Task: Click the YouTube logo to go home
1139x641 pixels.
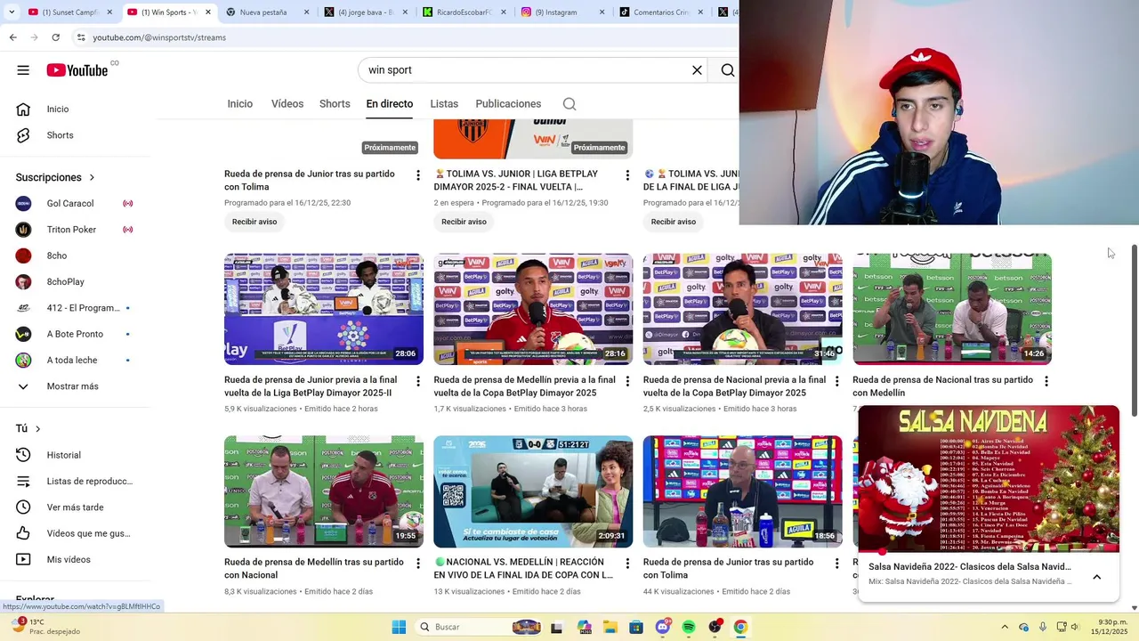Action: [x=77, y=70]
